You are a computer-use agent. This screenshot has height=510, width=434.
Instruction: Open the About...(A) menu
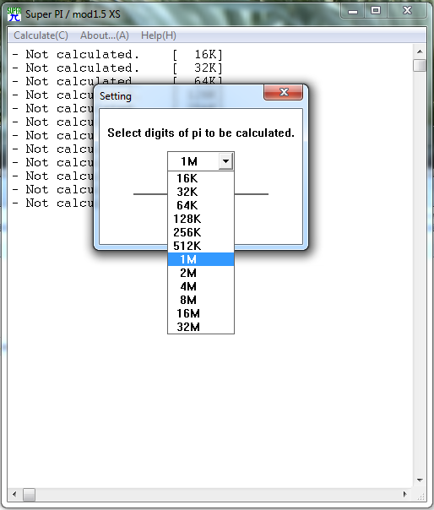105,35
